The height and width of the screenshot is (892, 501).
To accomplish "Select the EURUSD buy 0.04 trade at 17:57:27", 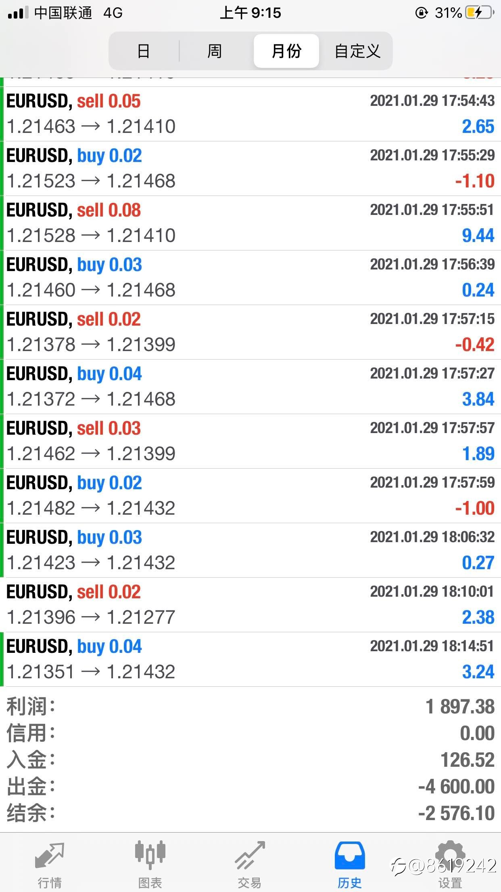I will (250, 387).
